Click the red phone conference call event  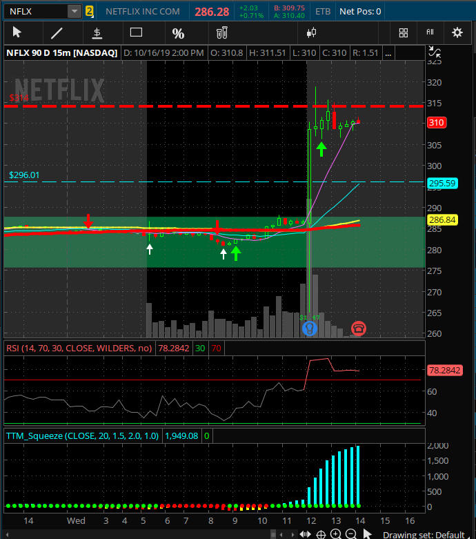pyautogui.click(x=358, y=328)
